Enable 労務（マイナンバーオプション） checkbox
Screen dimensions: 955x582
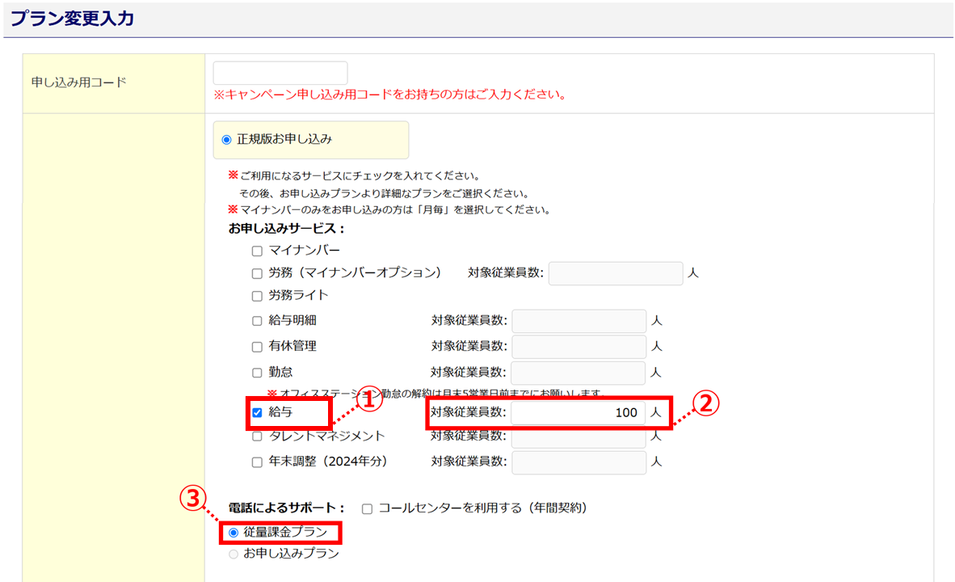pos(257,274)
